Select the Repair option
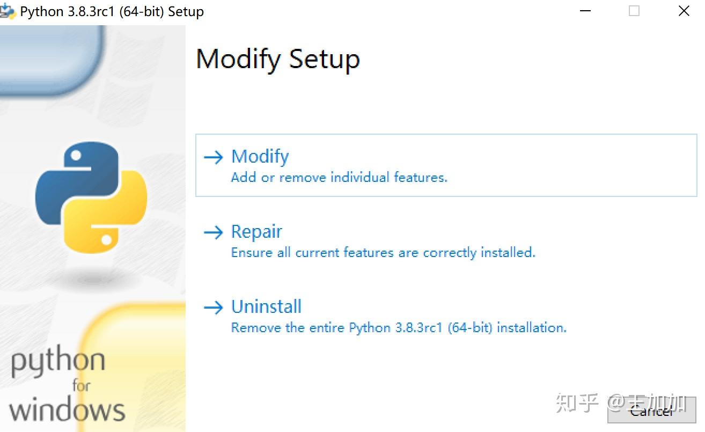Screen dimensions: 705x432 (256, 232)
